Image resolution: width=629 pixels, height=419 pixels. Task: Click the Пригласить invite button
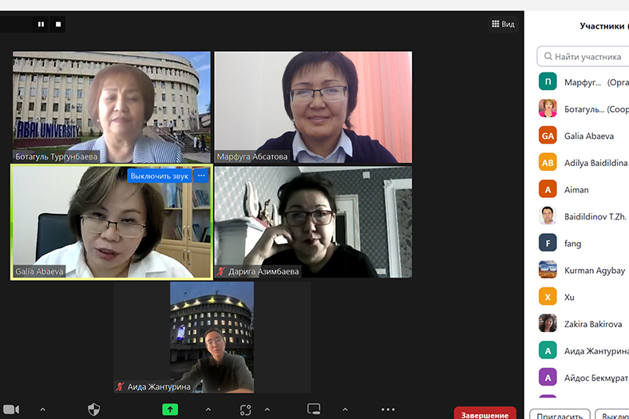coord(559,415)
